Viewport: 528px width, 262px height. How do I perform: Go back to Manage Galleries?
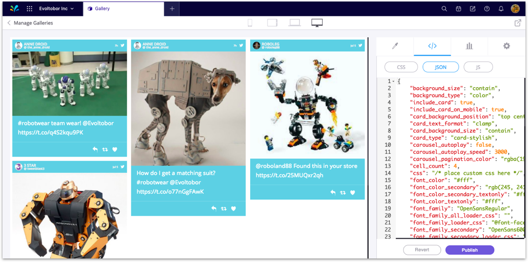click(x=30, y=23)
